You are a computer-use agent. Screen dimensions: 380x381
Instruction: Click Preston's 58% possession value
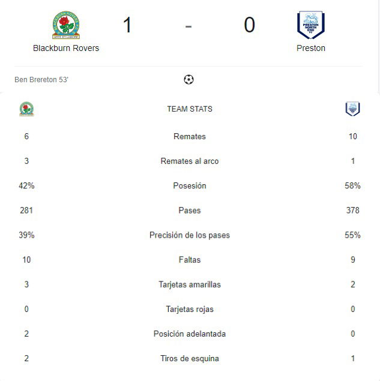pyautogui.click(x=352, y=185)
